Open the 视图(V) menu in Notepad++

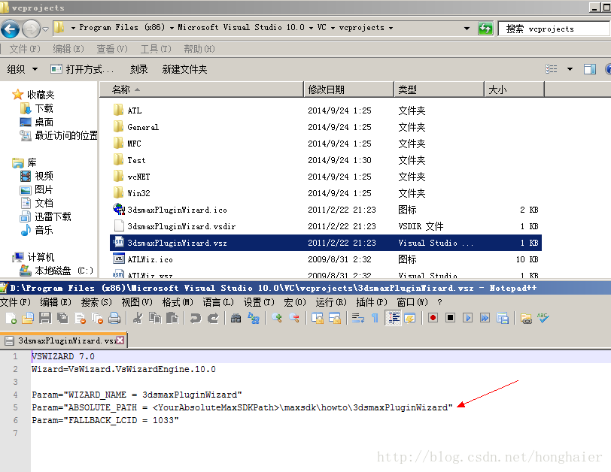click(137, 302)
